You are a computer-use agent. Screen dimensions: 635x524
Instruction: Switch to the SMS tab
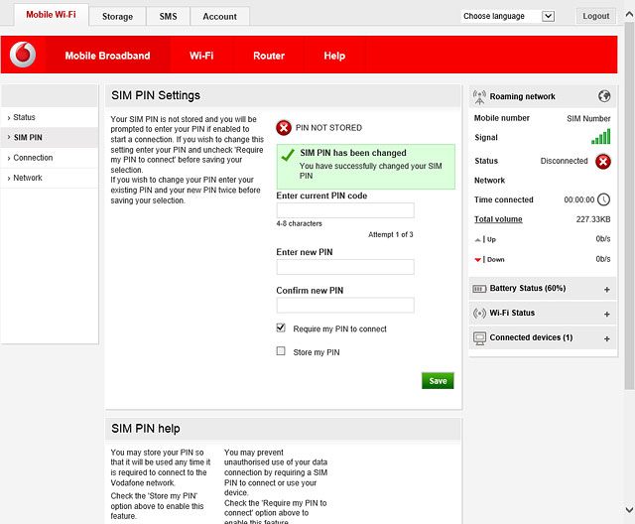coord(168,17)
